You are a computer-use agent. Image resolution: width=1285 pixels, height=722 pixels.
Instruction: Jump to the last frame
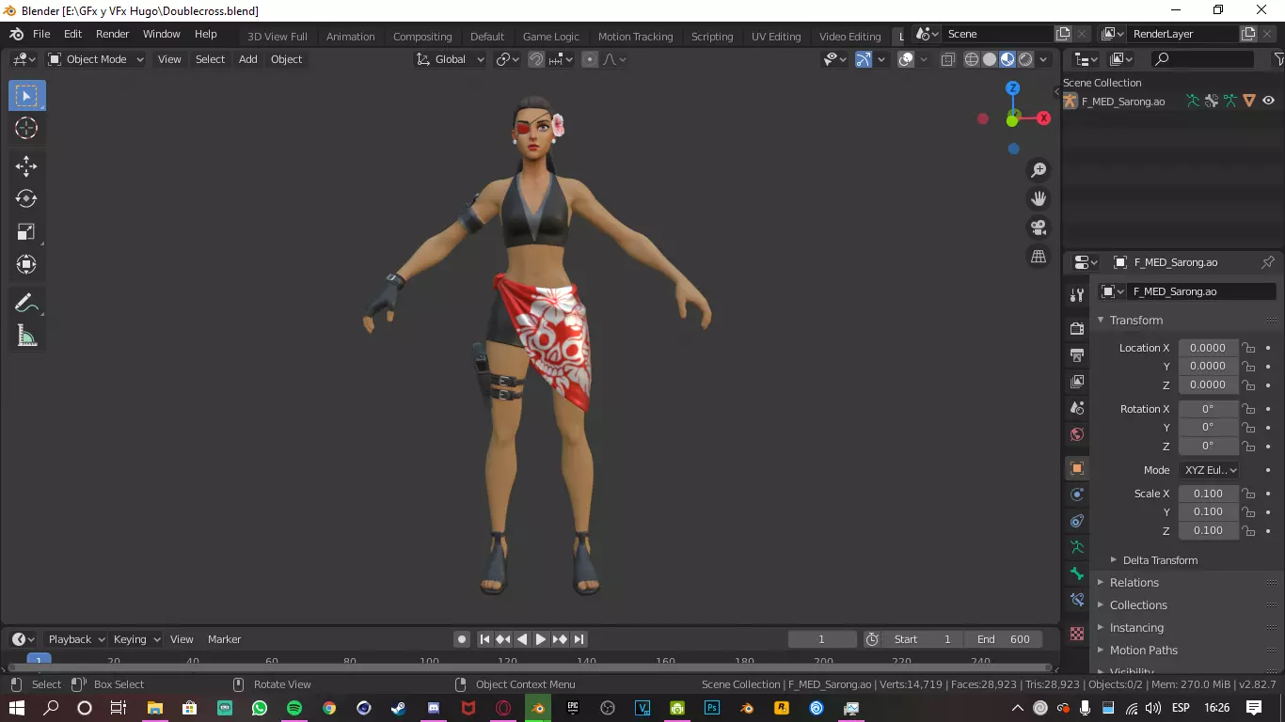(579, 639)
